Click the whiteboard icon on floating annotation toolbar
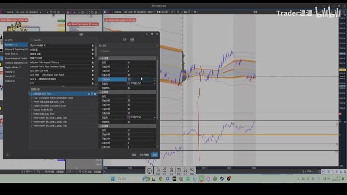347x195 pixels. click(x=178, y=171)
